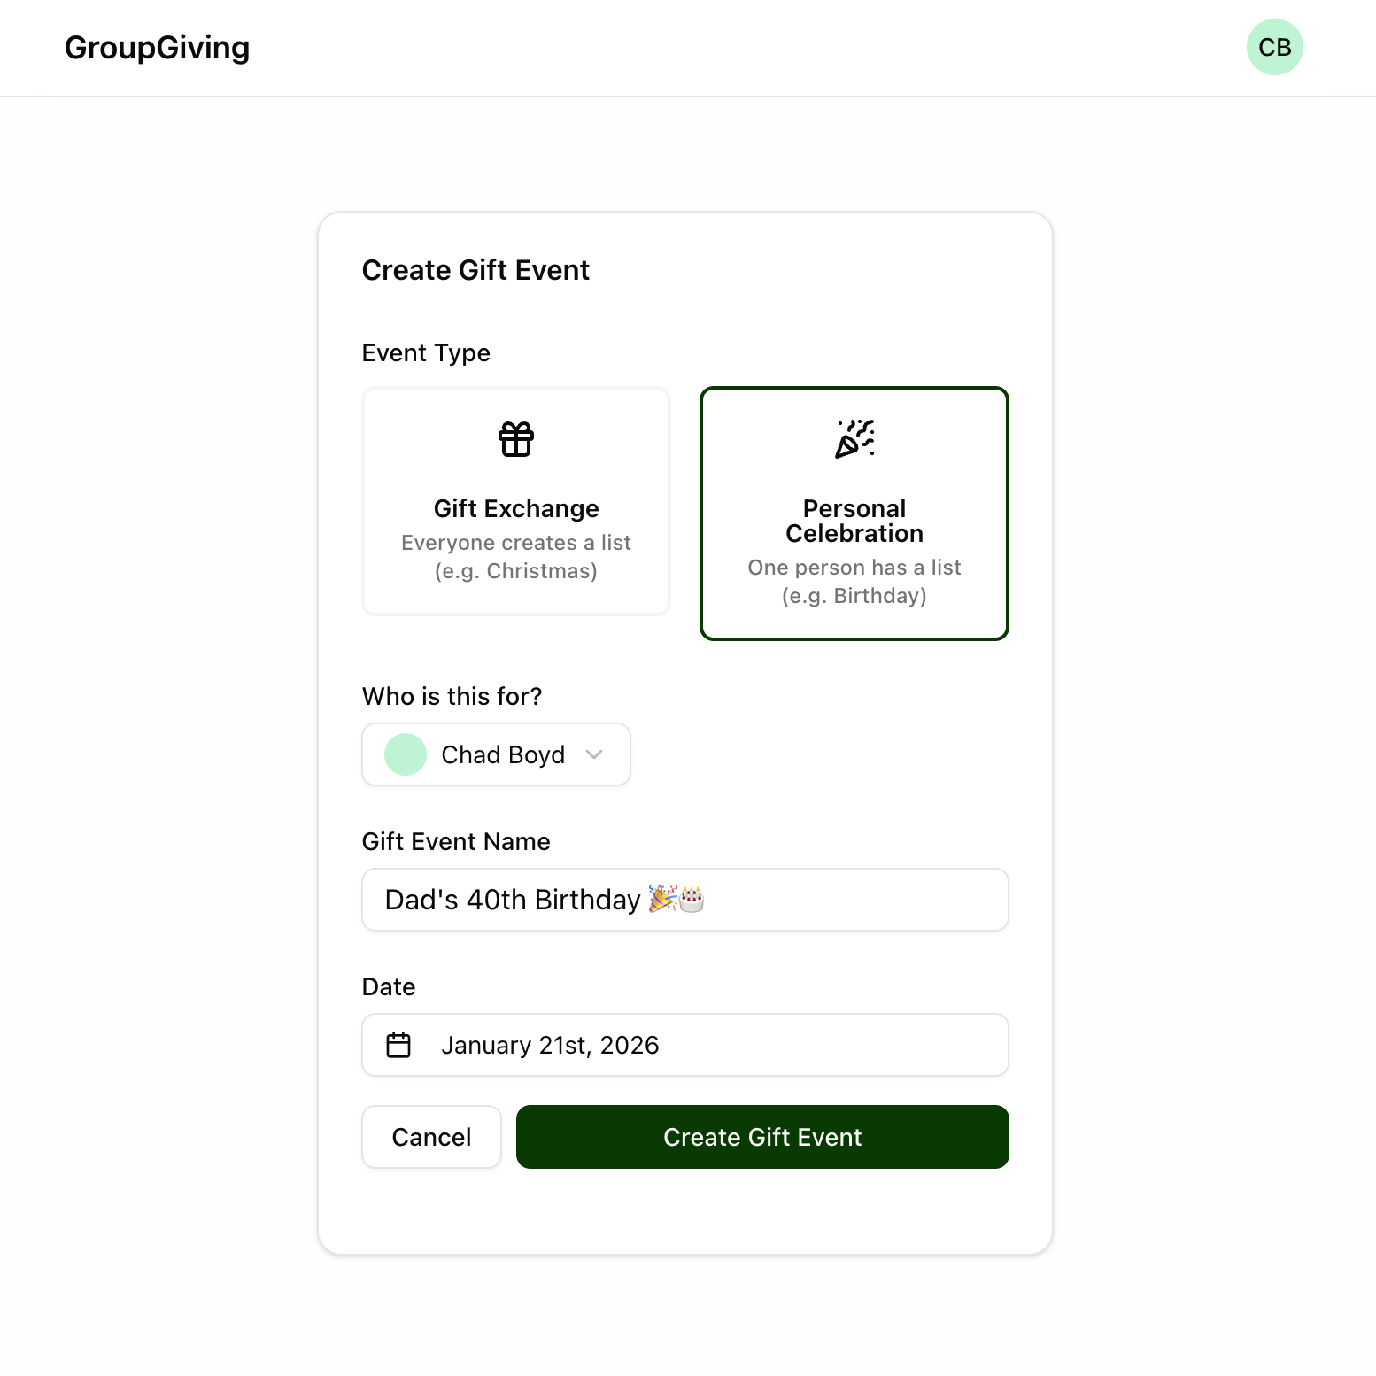Viewport: 1376px width, 1376px height.
Task: Click the Cancel button
Action: coord(431,1137)
